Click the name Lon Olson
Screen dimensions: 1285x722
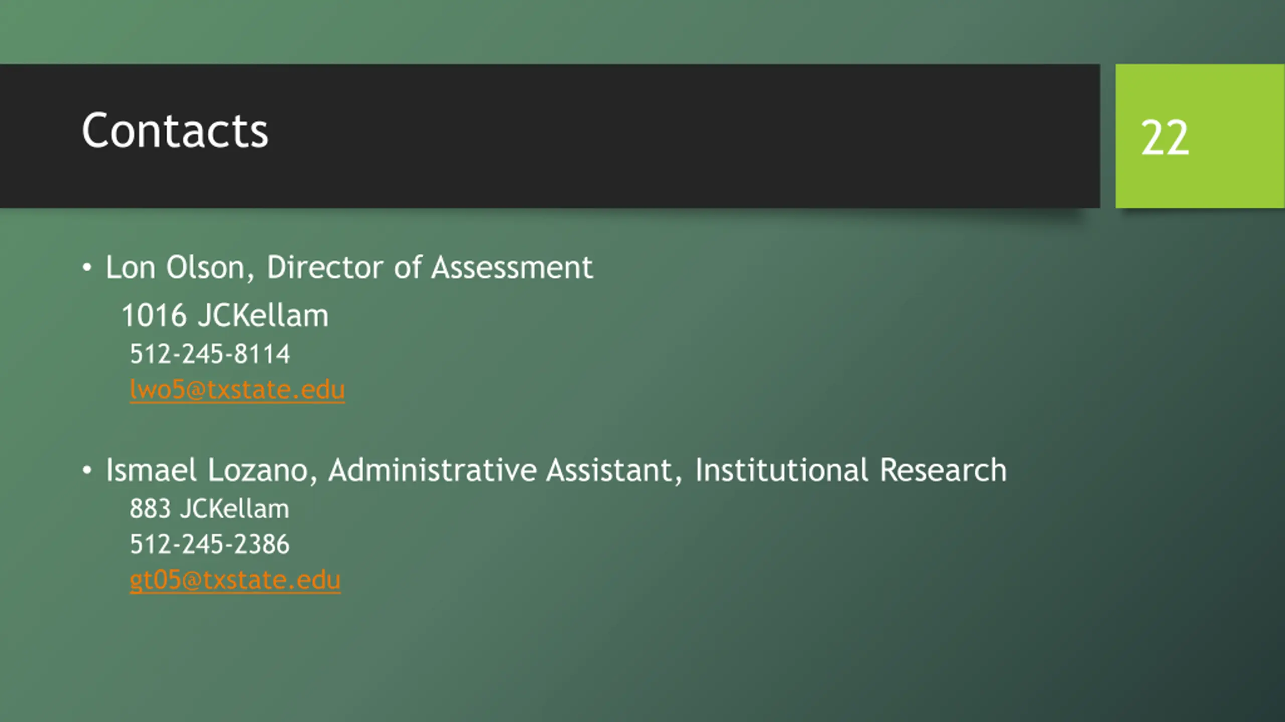(175, 267)
